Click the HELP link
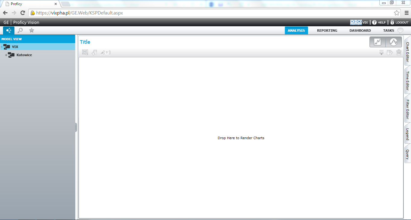The width and height of the screenshot is (411, 220). pyautogui.click(x=381, y=22)
